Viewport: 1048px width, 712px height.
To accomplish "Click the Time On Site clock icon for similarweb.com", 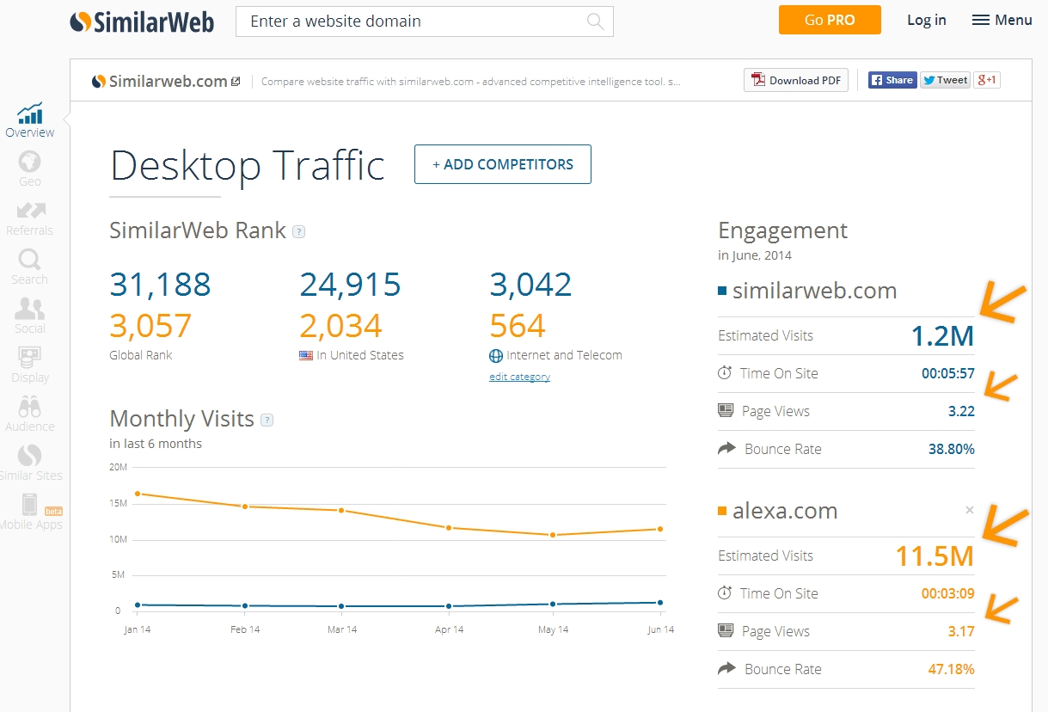I will 725,373.
